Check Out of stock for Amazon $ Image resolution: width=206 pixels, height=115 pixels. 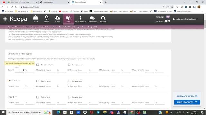coord(38,81)
